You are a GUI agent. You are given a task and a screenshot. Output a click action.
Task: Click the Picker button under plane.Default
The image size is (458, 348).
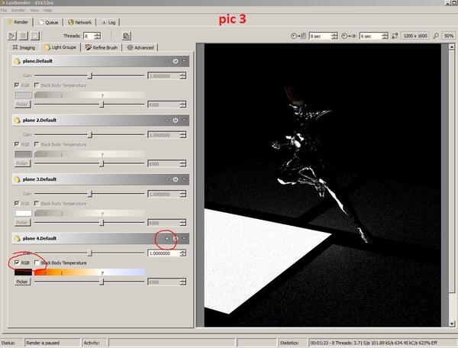tap(22, 105)
